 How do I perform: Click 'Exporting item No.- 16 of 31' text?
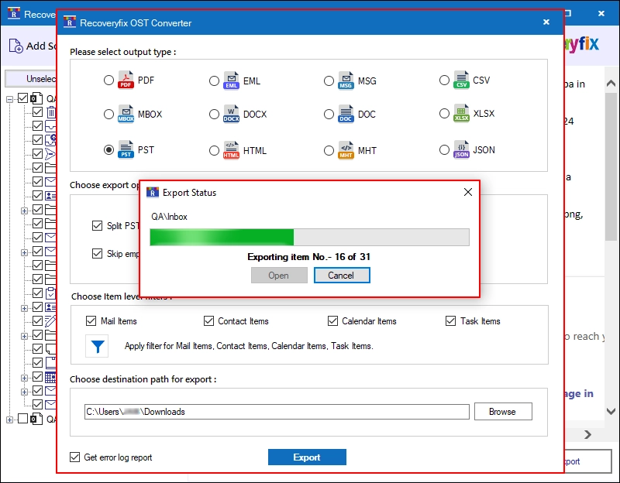[308, 257]
